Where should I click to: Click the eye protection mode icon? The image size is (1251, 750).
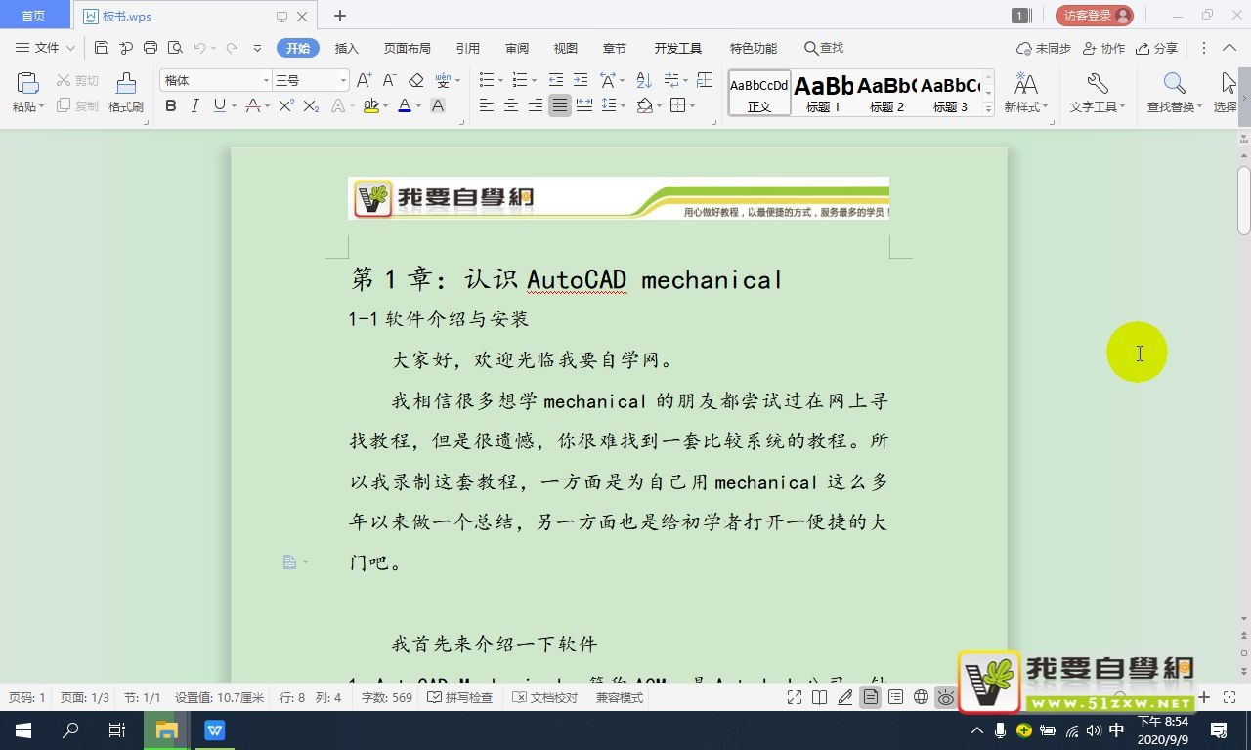(x=945, y=697)
